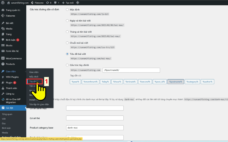Screen dimensions: 228x142
Task: Open Giao diện submenu item
Action: coord(34,72)
